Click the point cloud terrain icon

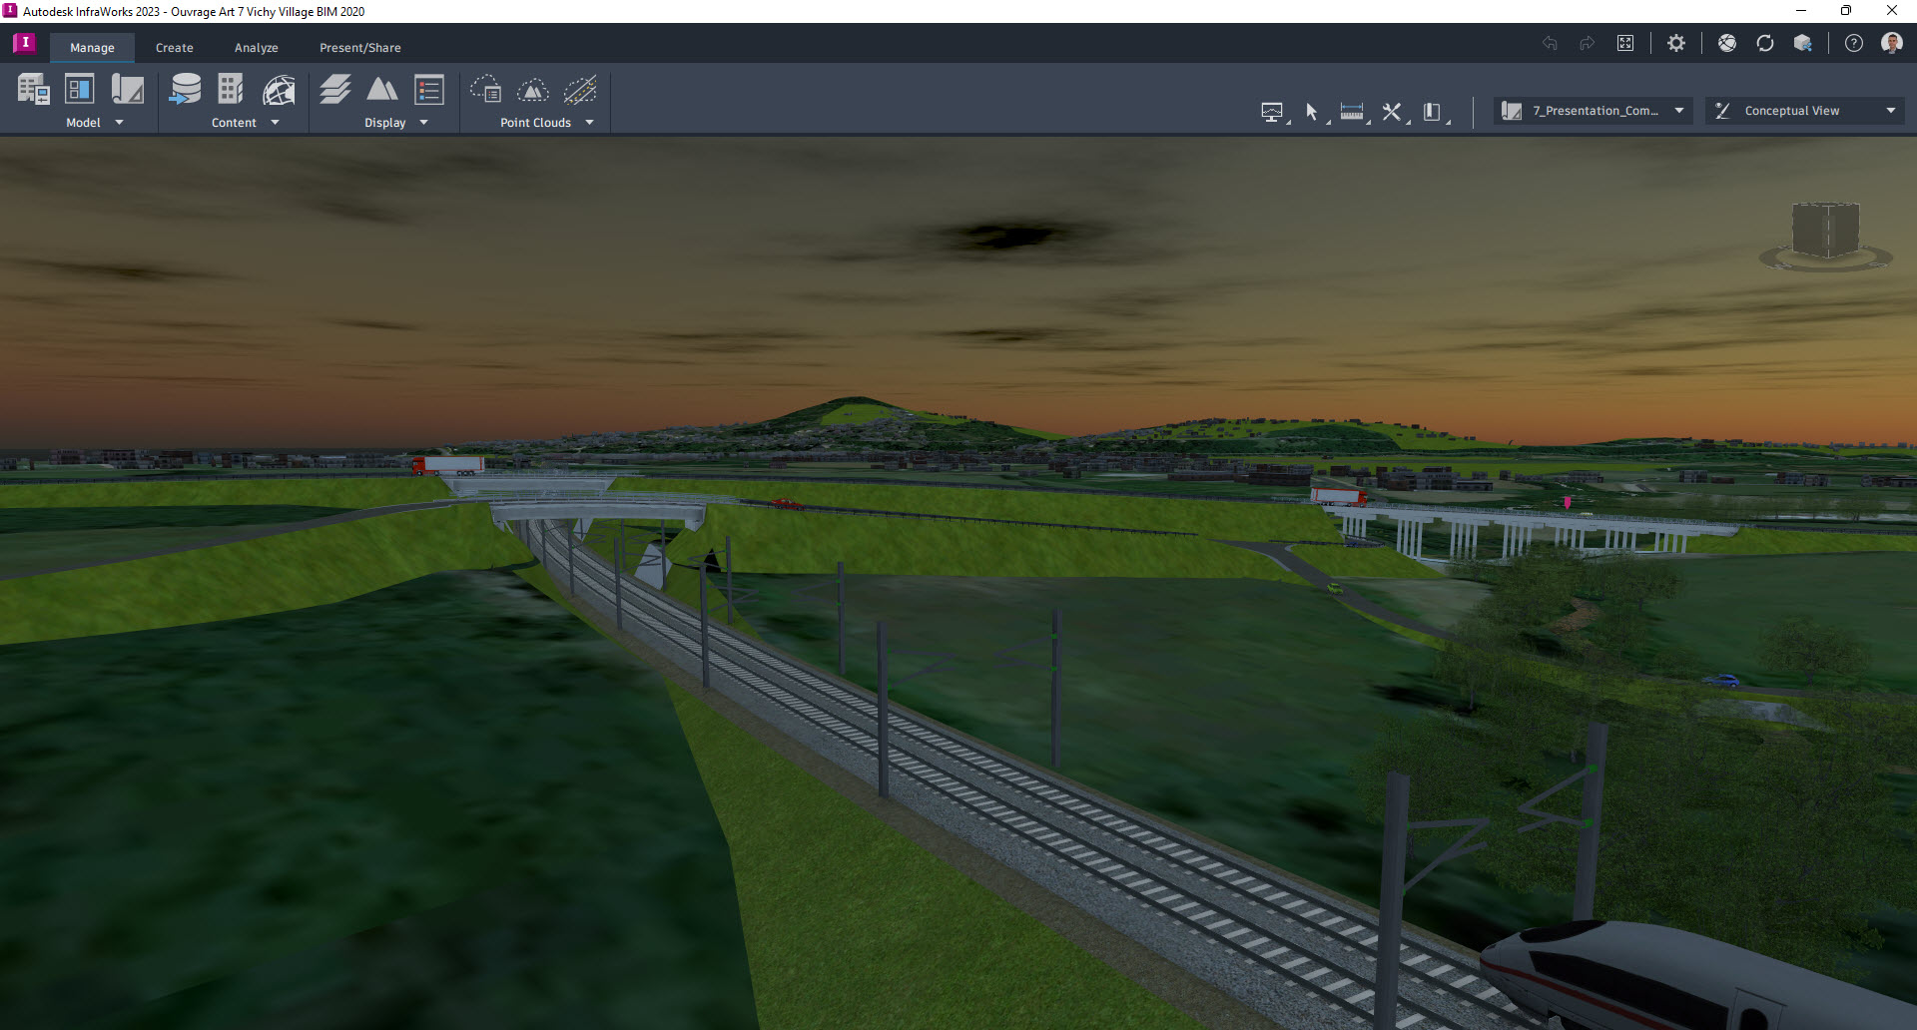(533, 90)
